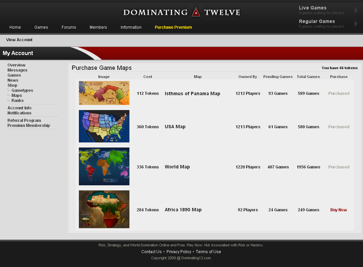This screenshot has height=267, width=363.
Task: Click the Isthmus of Panama map thumbnail
Action: pyautogui.click(x=104, y=93)
